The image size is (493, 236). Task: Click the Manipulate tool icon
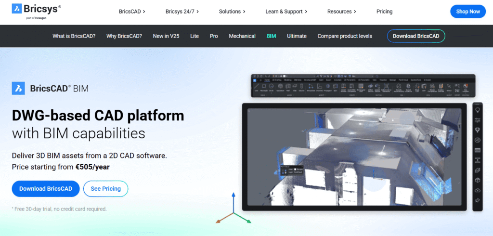311,87
